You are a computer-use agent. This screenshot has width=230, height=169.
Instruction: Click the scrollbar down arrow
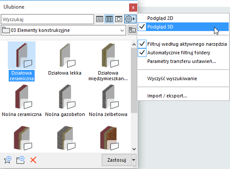pos(134,149)
